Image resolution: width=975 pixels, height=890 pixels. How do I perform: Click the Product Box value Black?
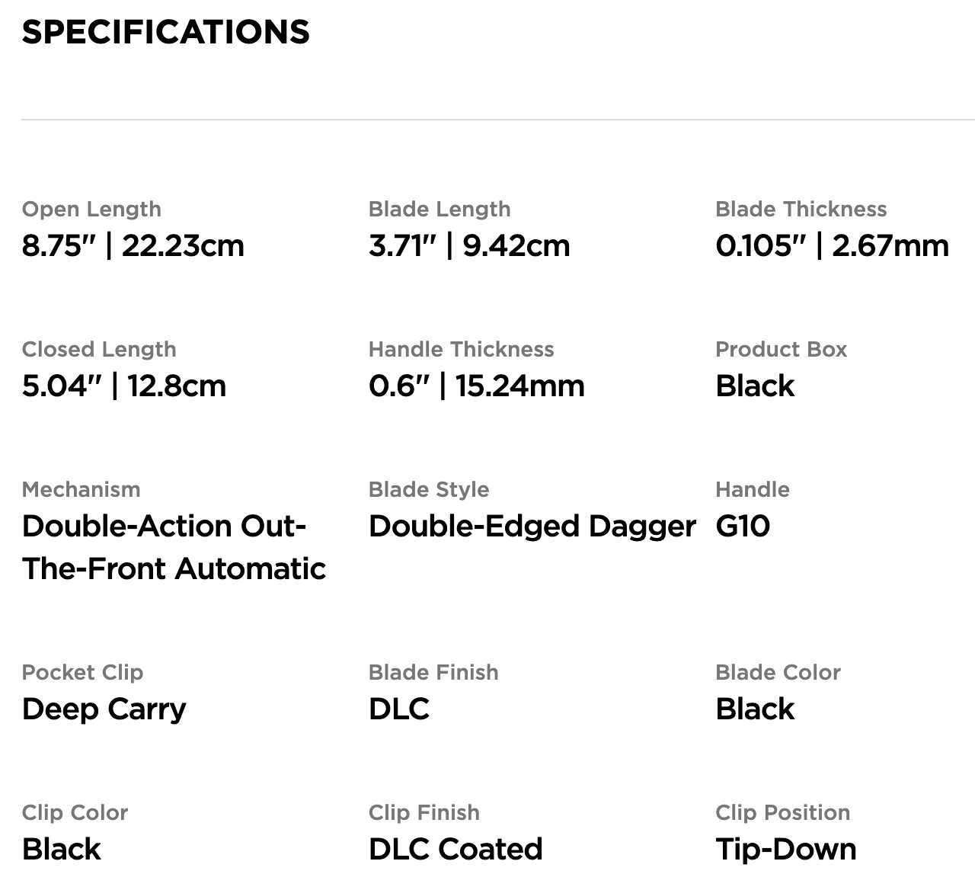pyautogui.click(x=754, y=386)
